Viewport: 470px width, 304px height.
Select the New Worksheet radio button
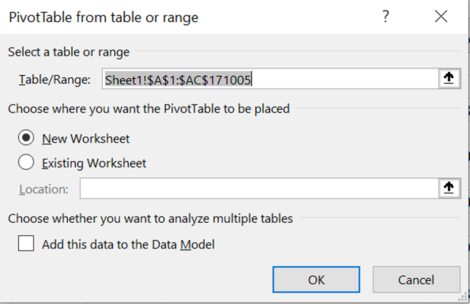(x=26, y=138)
